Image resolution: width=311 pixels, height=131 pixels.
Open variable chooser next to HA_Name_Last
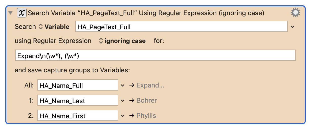(123, 101)
